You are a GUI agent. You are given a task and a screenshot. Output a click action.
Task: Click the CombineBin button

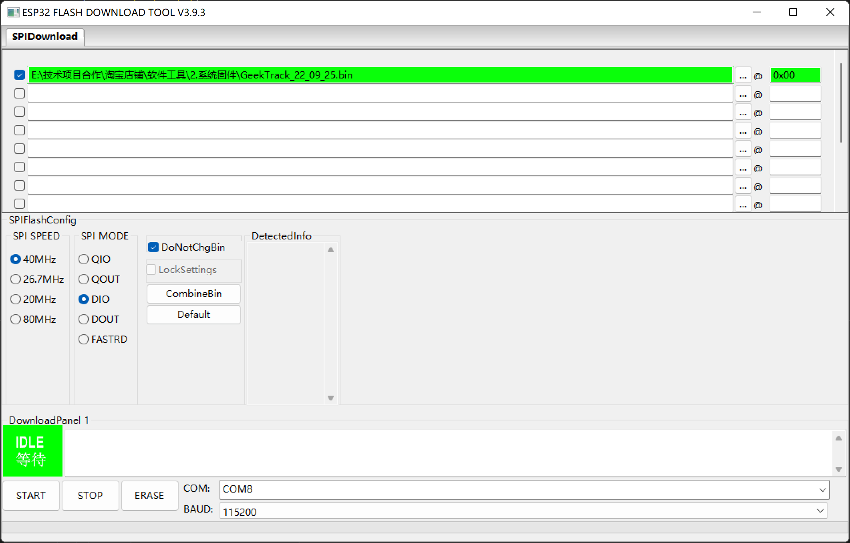(x=193, y=294)
